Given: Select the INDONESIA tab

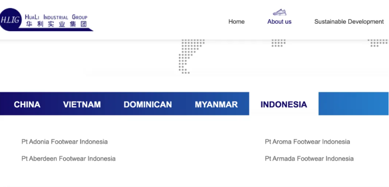Looking at the screenshot, I should [x=284, y=104].
